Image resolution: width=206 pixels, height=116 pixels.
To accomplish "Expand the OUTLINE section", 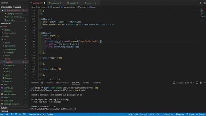I will (x=4, y=108).
